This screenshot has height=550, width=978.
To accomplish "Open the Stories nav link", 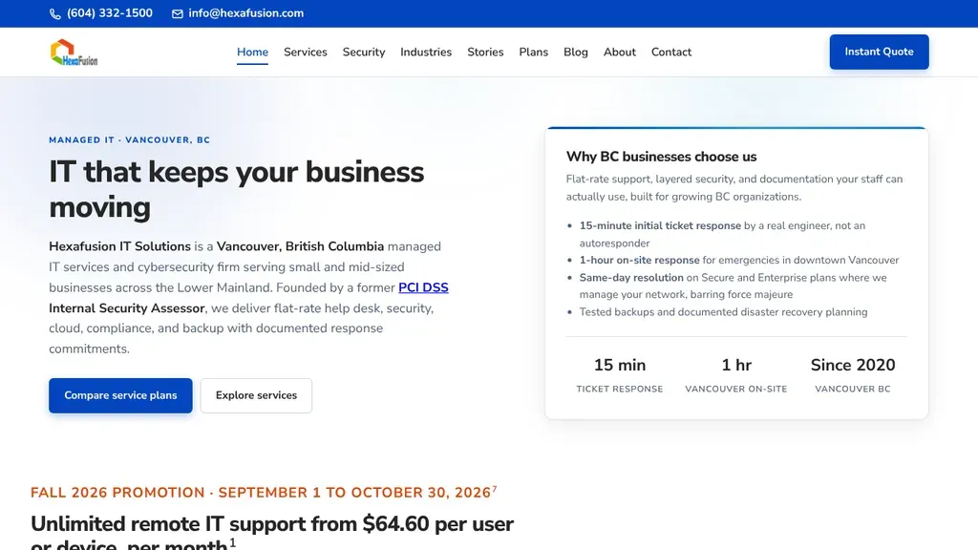I will 485,53.
